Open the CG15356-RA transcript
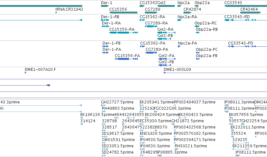The width and height of the screenshot is (267, 157). (123, 33)
